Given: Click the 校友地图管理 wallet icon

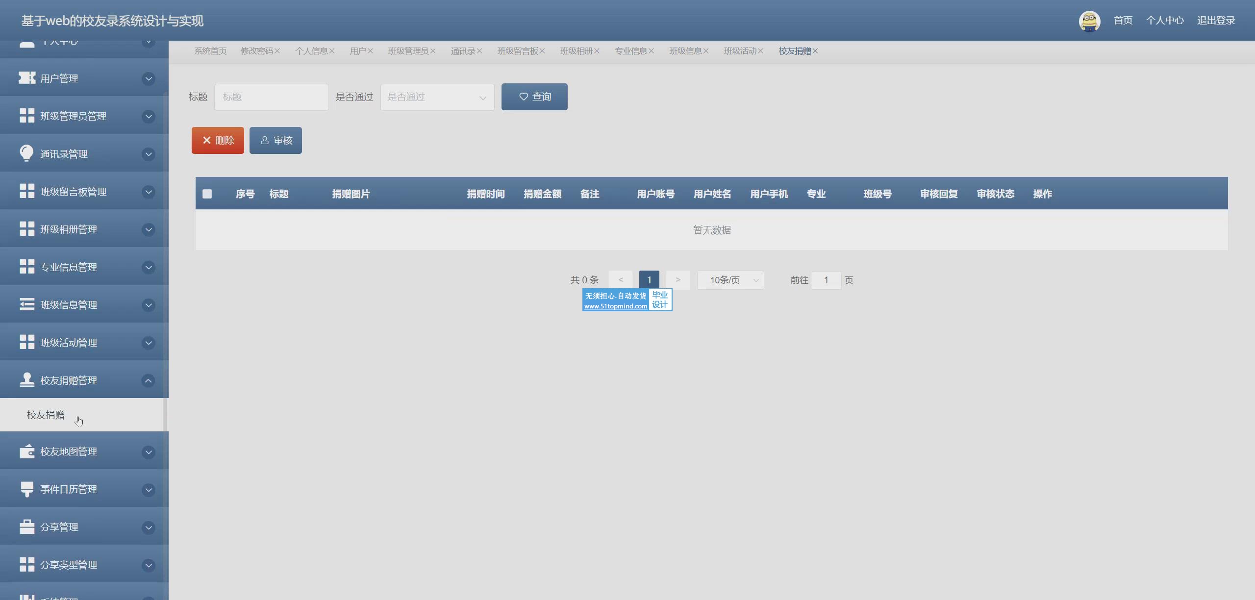Looking at the screenshot, I should (x=27, y=451).
